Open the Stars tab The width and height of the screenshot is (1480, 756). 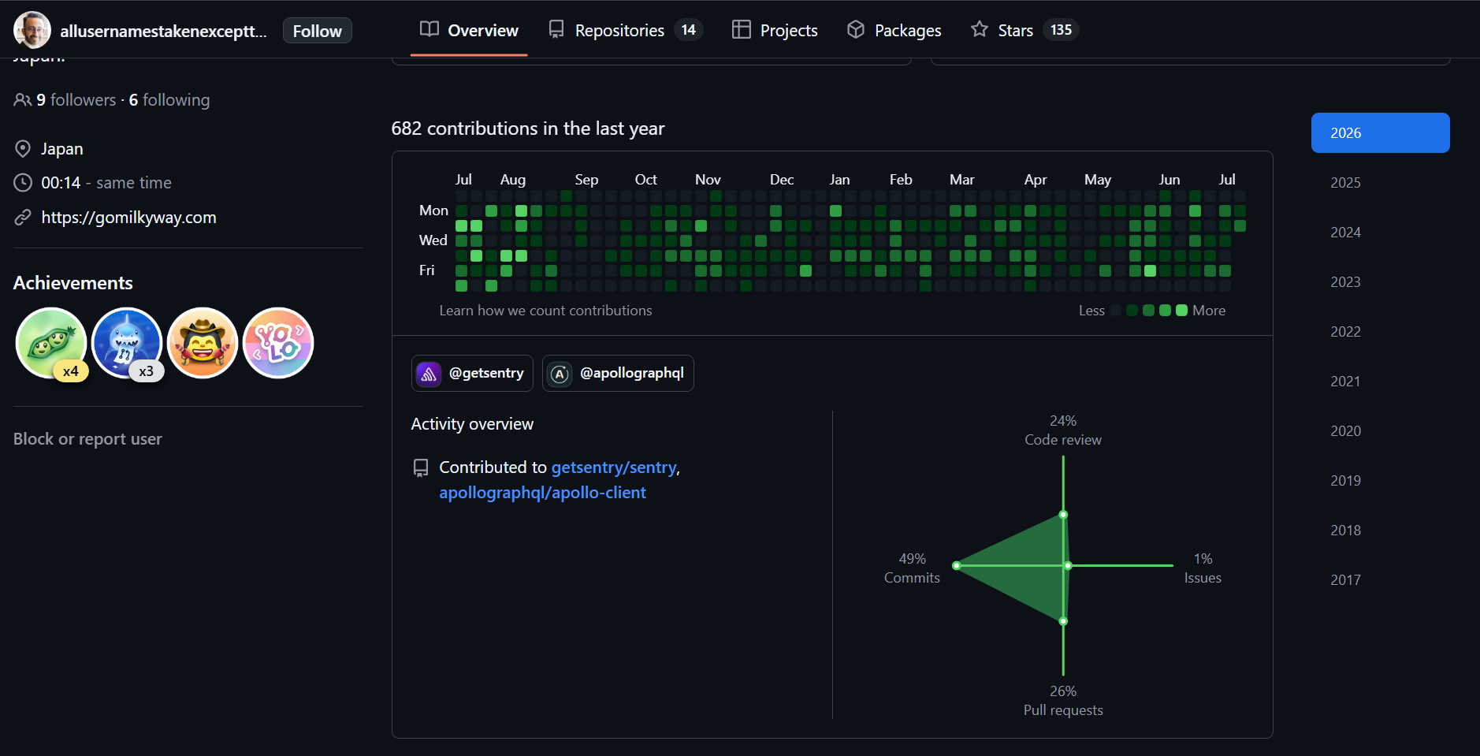tap(1024, 30)
